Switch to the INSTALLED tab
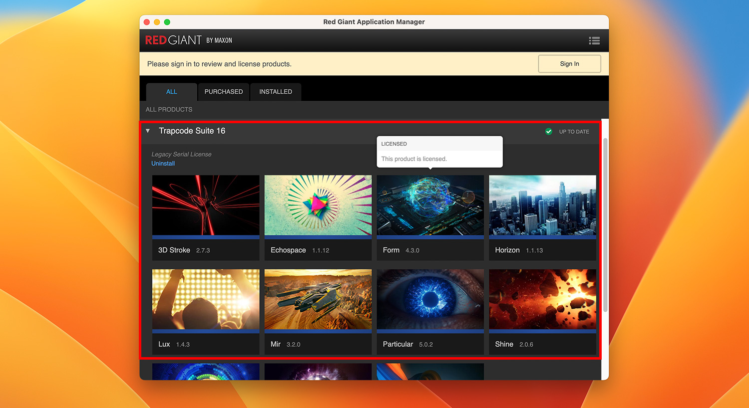 (275, 92)
